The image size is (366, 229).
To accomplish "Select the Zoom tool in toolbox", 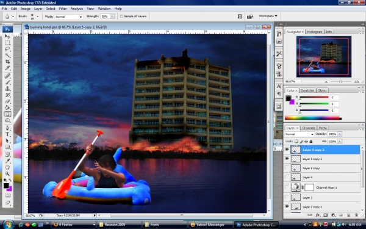I will click(x=7, y=173).
